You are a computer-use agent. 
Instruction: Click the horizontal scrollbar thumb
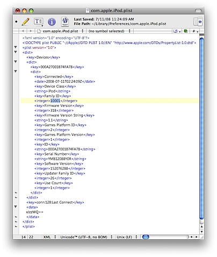coord(146,237)
